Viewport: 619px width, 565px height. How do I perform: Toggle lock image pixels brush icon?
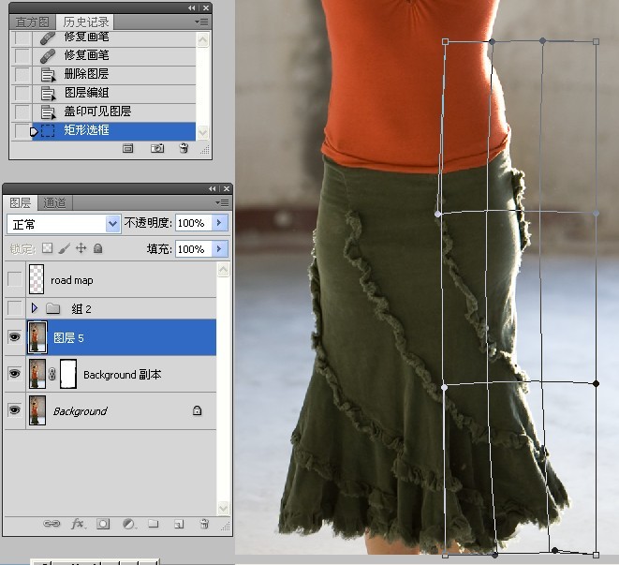tap(64, 248)
